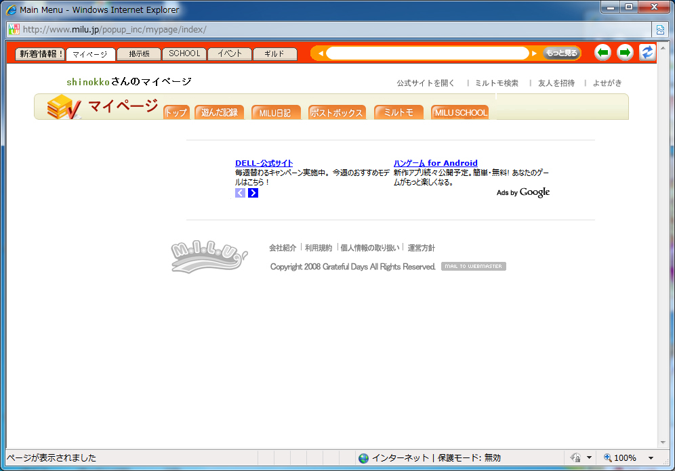
Task: Click the compatibility view icon in address bar
Action: point(660,30)
